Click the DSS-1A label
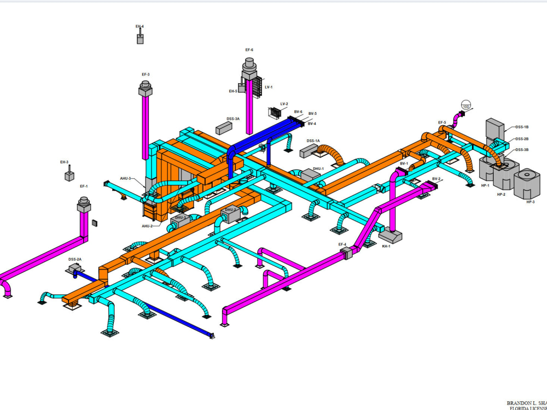 313,141
